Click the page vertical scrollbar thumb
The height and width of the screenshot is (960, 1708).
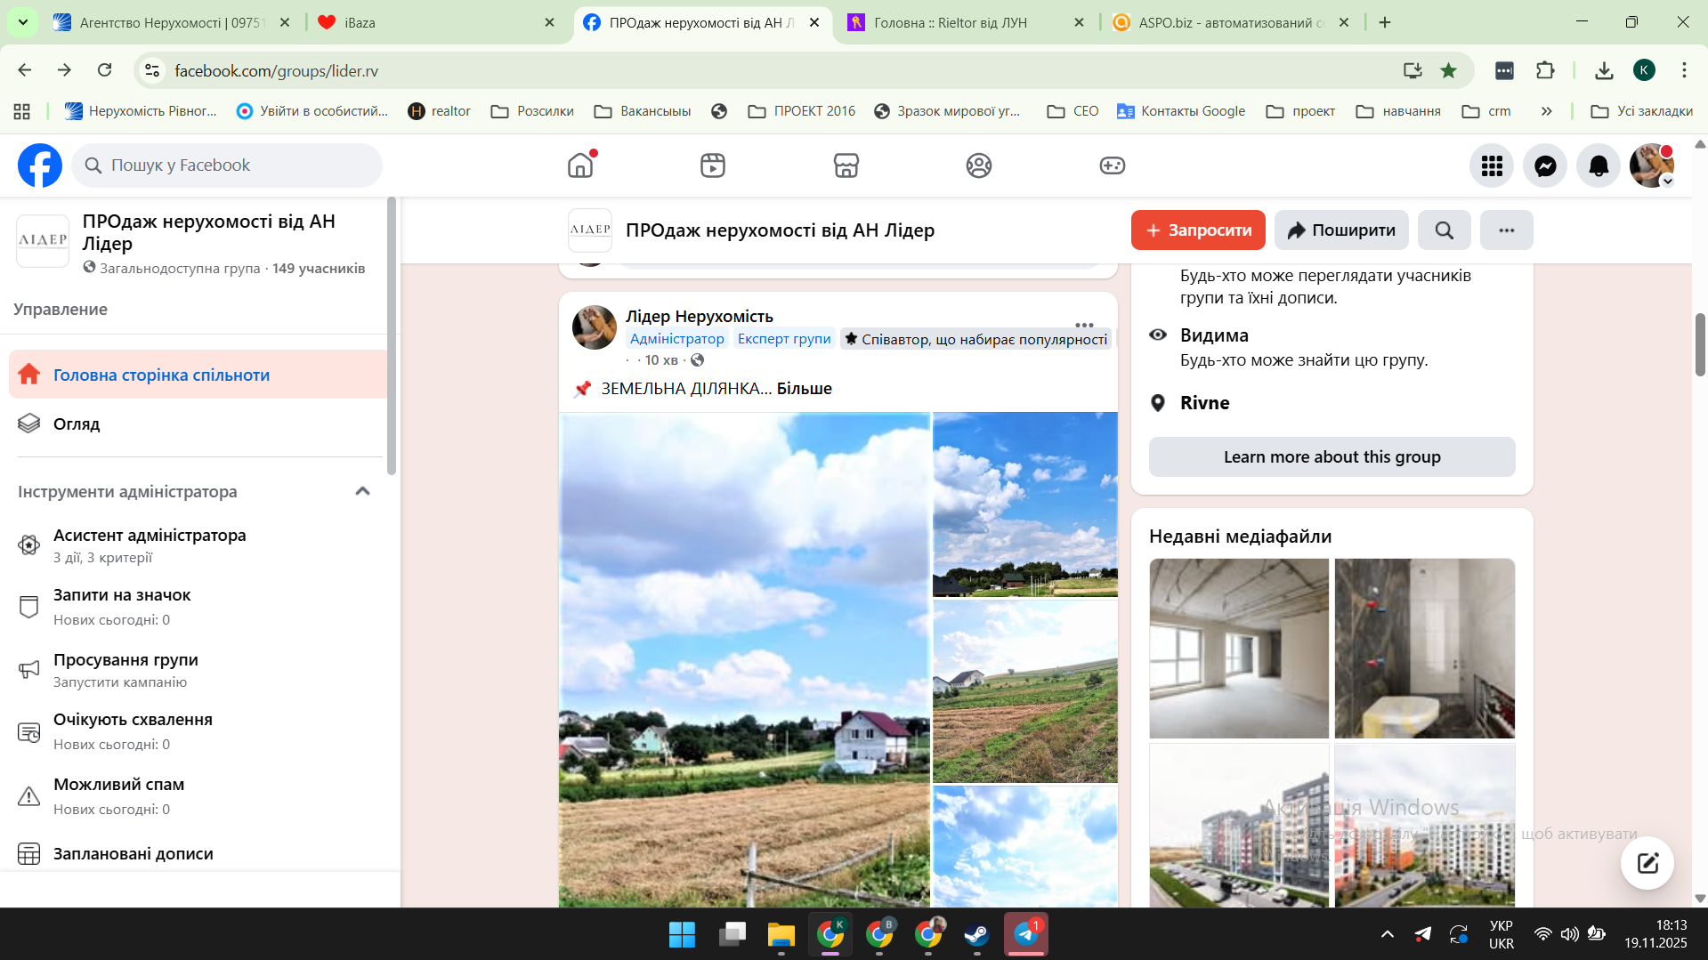(1699, 345)
